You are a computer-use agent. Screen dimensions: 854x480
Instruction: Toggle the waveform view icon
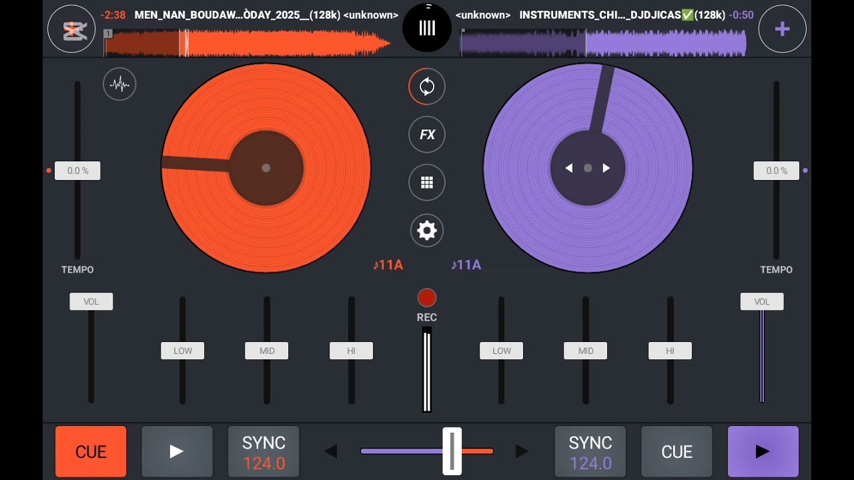click(x=119, y=84)
